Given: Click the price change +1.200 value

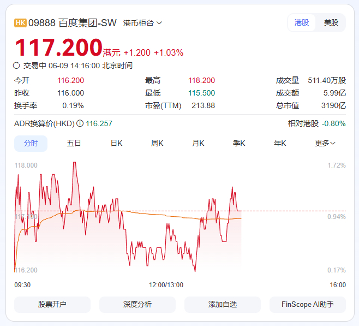Looking at the screenshot, I should tap(137, 52).
